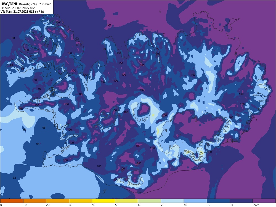Click the UWC/DINI title text
Viewport: 276px width, 207px height.
coord(9,4)
